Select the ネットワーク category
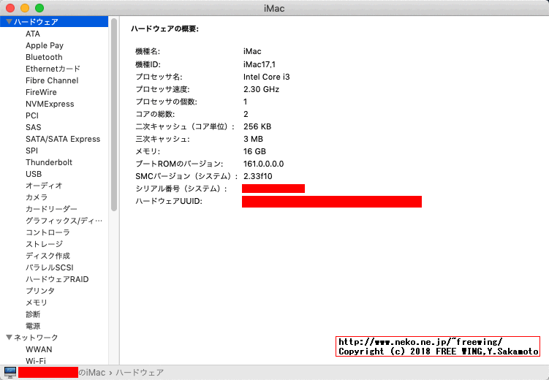Viewport: 549px width, 380px height. (36, 338)
